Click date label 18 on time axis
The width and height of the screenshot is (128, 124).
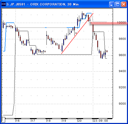pos(49,121)
